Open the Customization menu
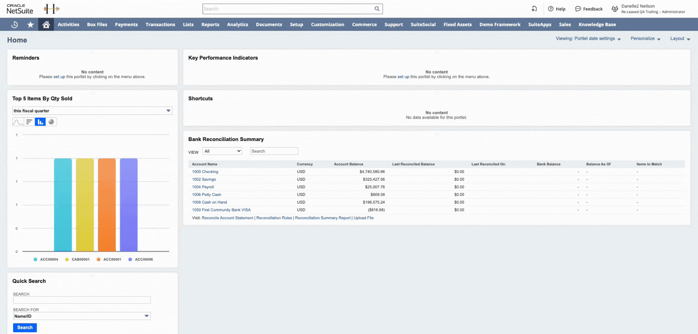 327,25
